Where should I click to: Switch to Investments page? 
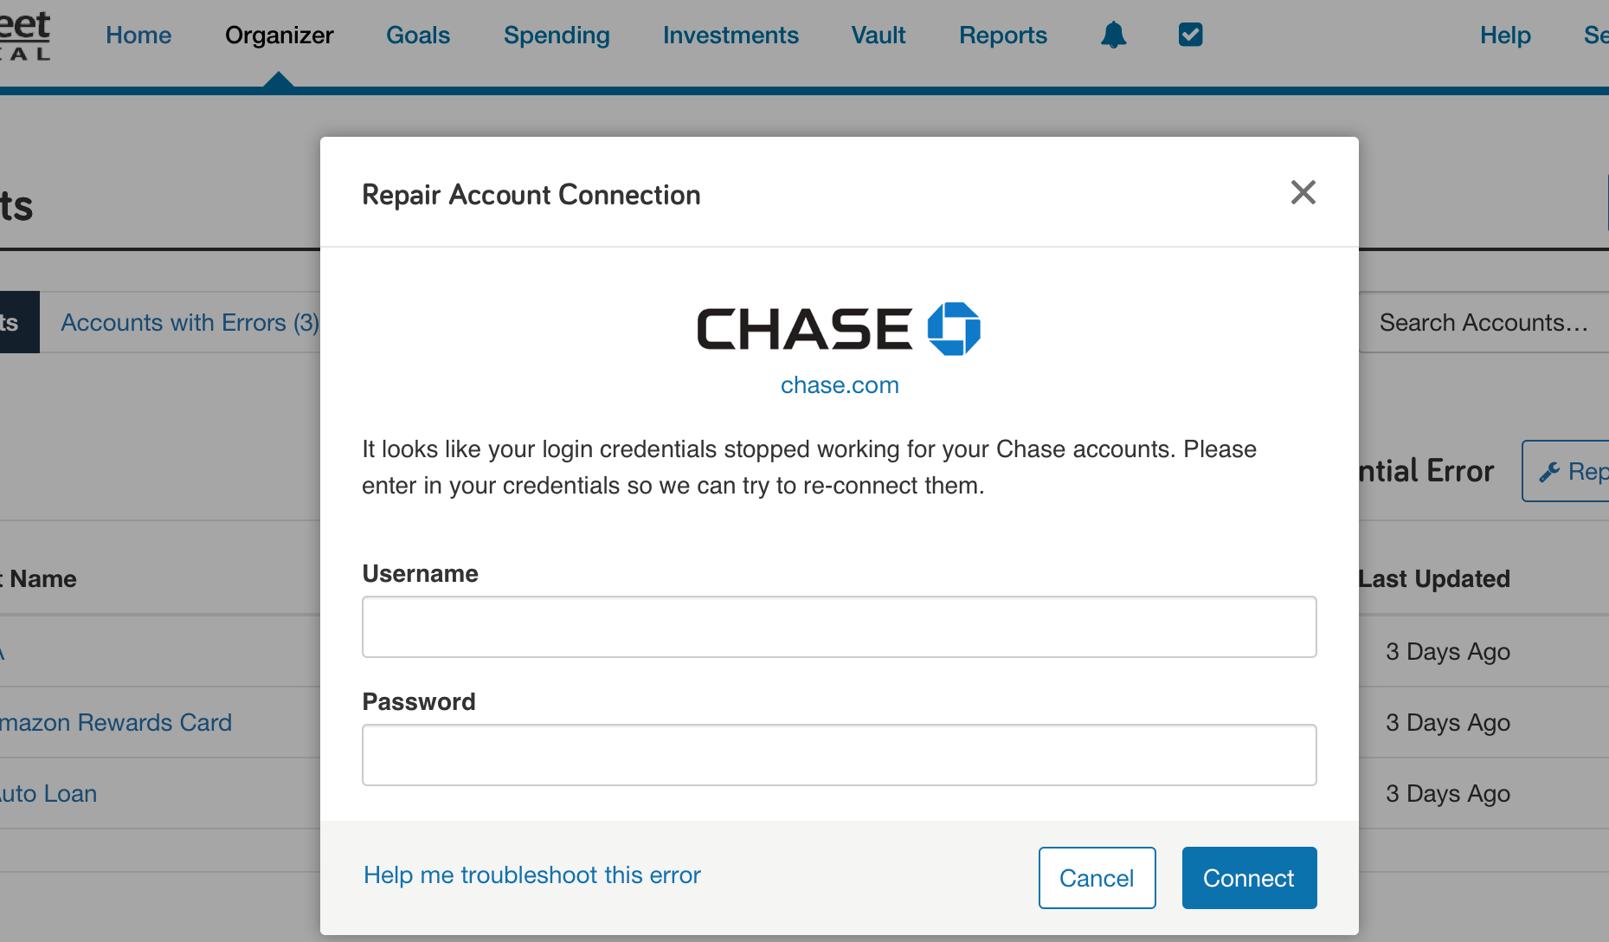[730, 35]
